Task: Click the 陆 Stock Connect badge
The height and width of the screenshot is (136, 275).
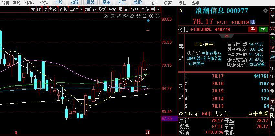Action: tap(253, 22)
